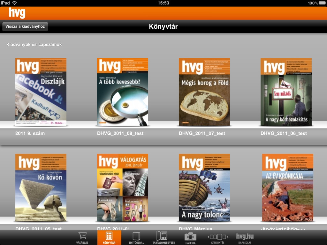Viewport: 327px width, 245px height.
Task: Open the Galéria camera tab
Action: [190, 237]
